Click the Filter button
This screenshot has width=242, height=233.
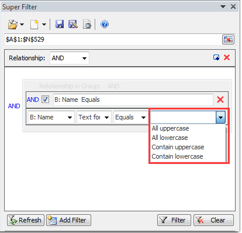[174, 220]
